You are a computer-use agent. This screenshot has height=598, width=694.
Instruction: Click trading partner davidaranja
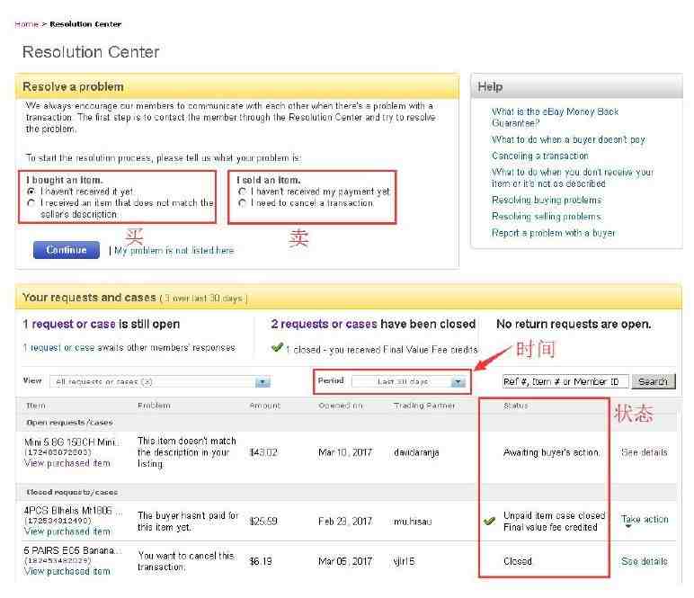[x=416, y=452]
